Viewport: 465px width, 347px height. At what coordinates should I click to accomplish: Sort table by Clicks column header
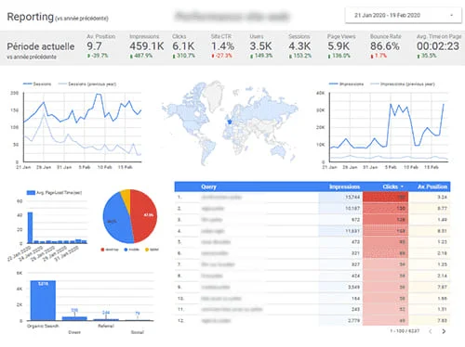392,186
